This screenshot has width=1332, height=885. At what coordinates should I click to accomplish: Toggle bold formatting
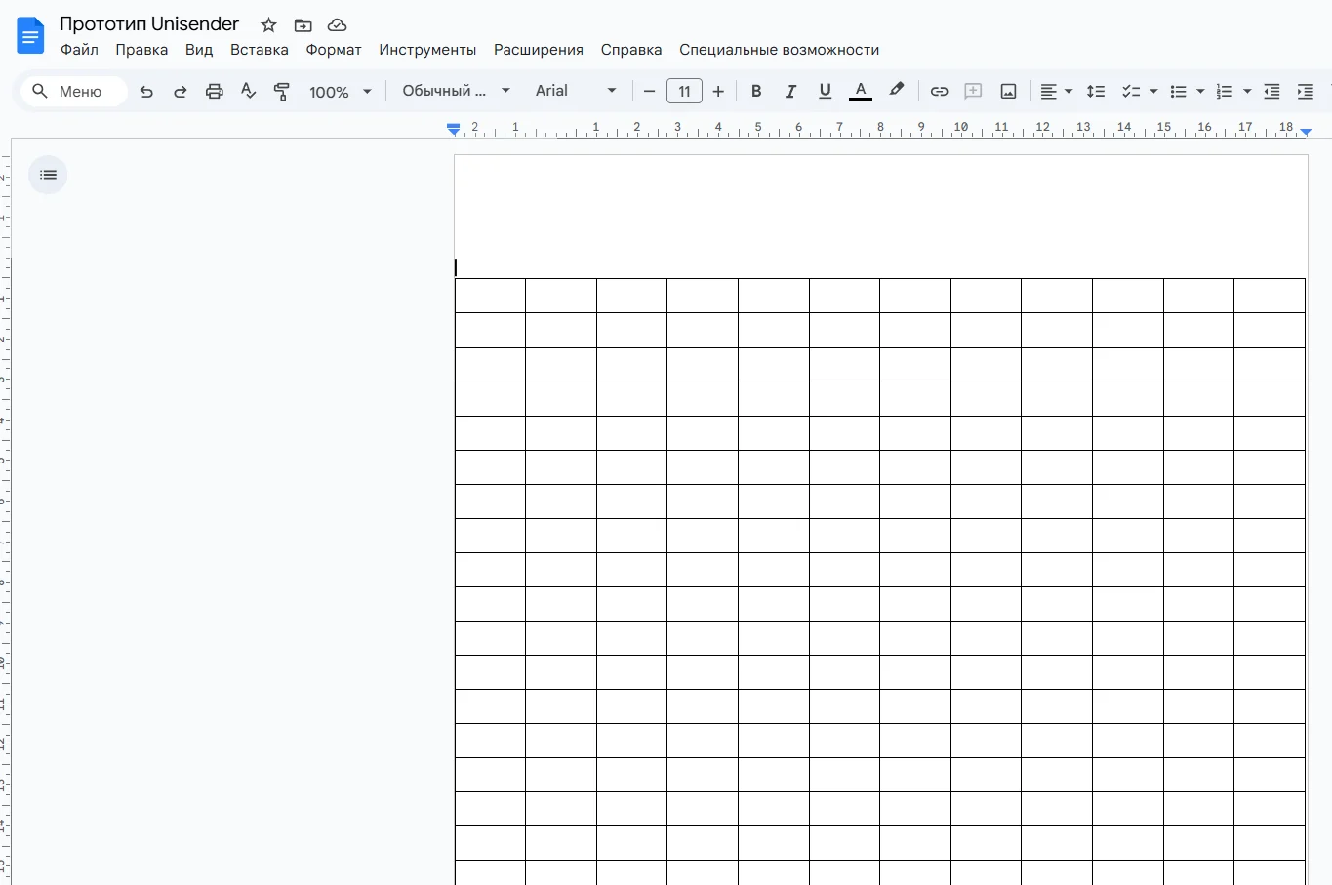click(x=756, y=91)
